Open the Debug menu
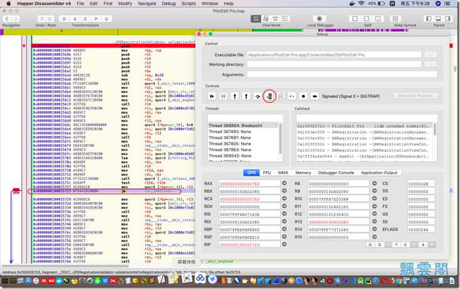 169,4
